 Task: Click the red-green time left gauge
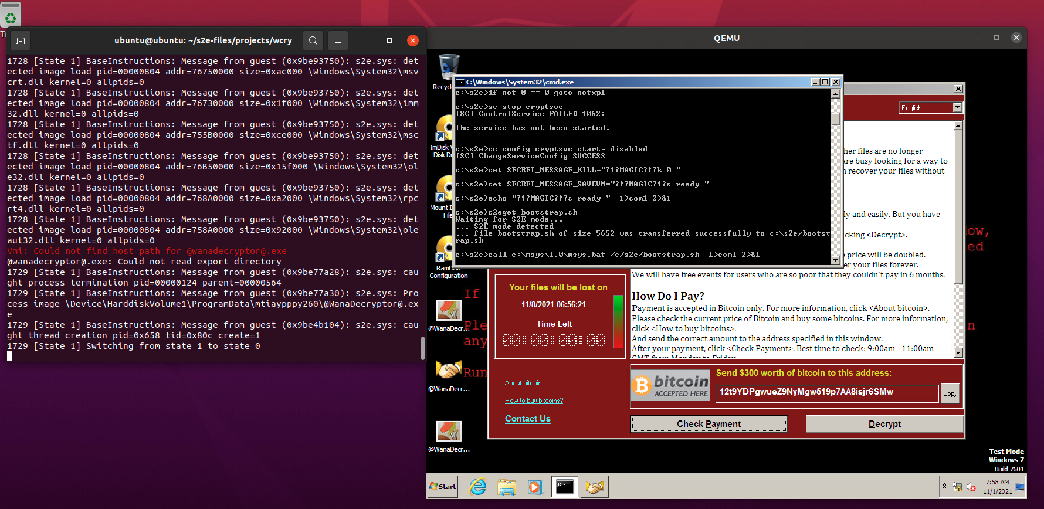point(618,322)
